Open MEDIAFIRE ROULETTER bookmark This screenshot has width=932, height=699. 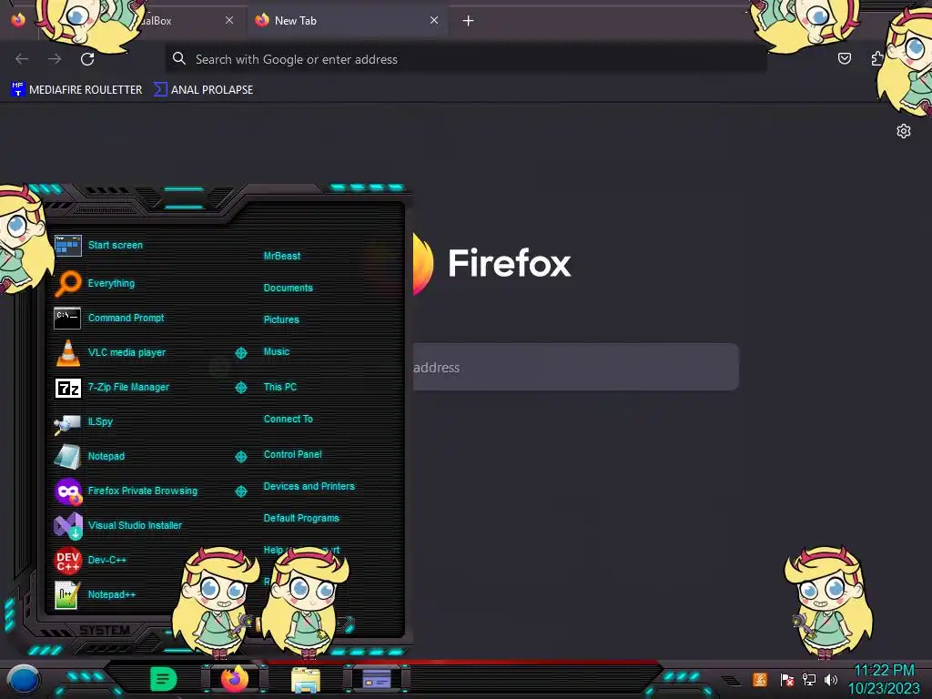pyautogui.click(x=76, y=90)
